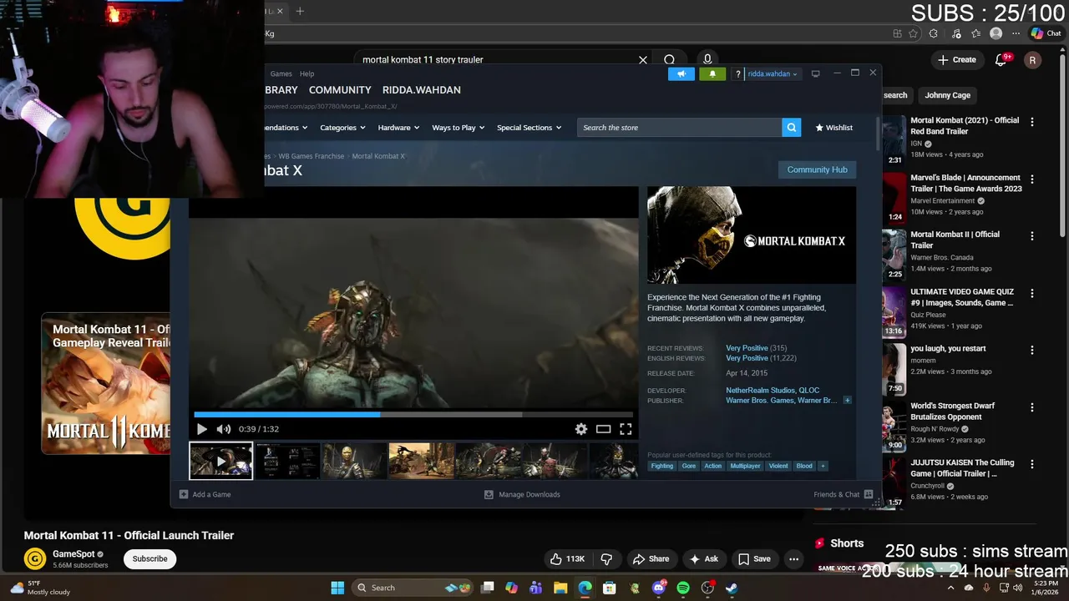Click the Add a Game plus icon

[184, 494]
